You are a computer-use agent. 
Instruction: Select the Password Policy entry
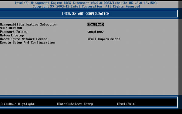point(14,32)
